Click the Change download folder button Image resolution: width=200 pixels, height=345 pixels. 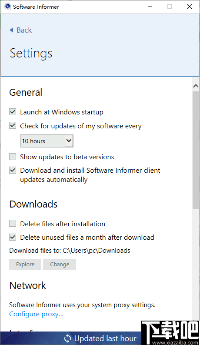(x=60, y=264)
